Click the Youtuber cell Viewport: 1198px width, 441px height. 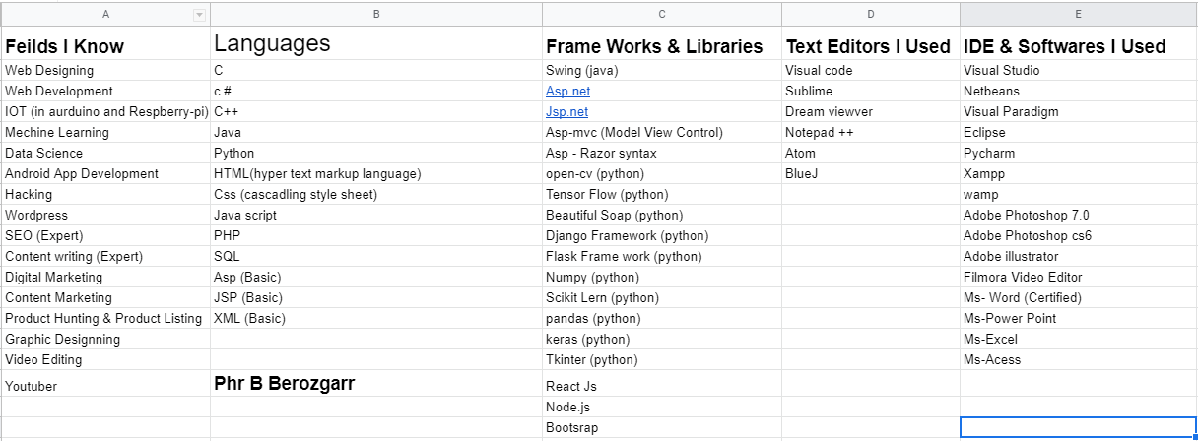[x=105, y=383]
